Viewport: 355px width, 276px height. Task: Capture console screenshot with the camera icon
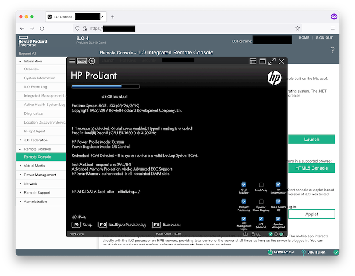tap(245, 234)
